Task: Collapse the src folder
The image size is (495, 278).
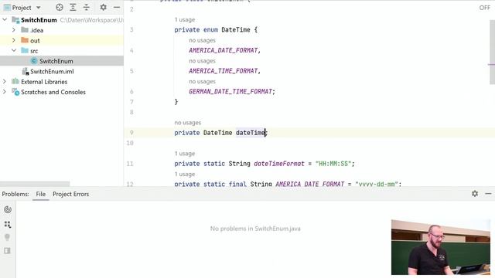Action: click(14, 50)
